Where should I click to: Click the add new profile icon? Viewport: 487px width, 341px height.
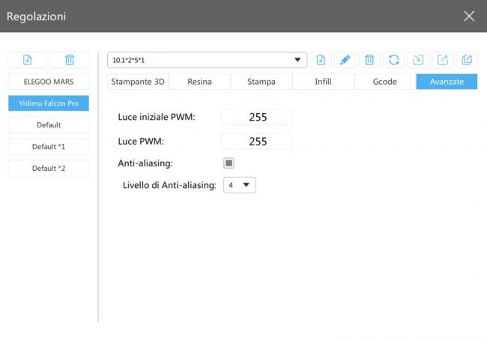tap(321, 60)
